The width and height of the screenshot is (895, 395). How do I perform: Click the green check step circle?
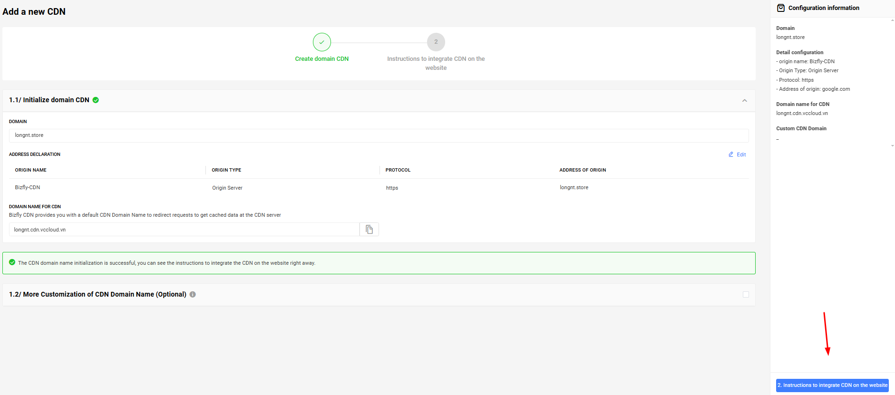click(322, 42)
